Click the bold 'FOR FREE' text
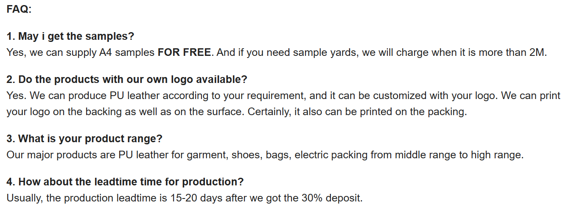571x215 pixels. [x=184, y=52]
